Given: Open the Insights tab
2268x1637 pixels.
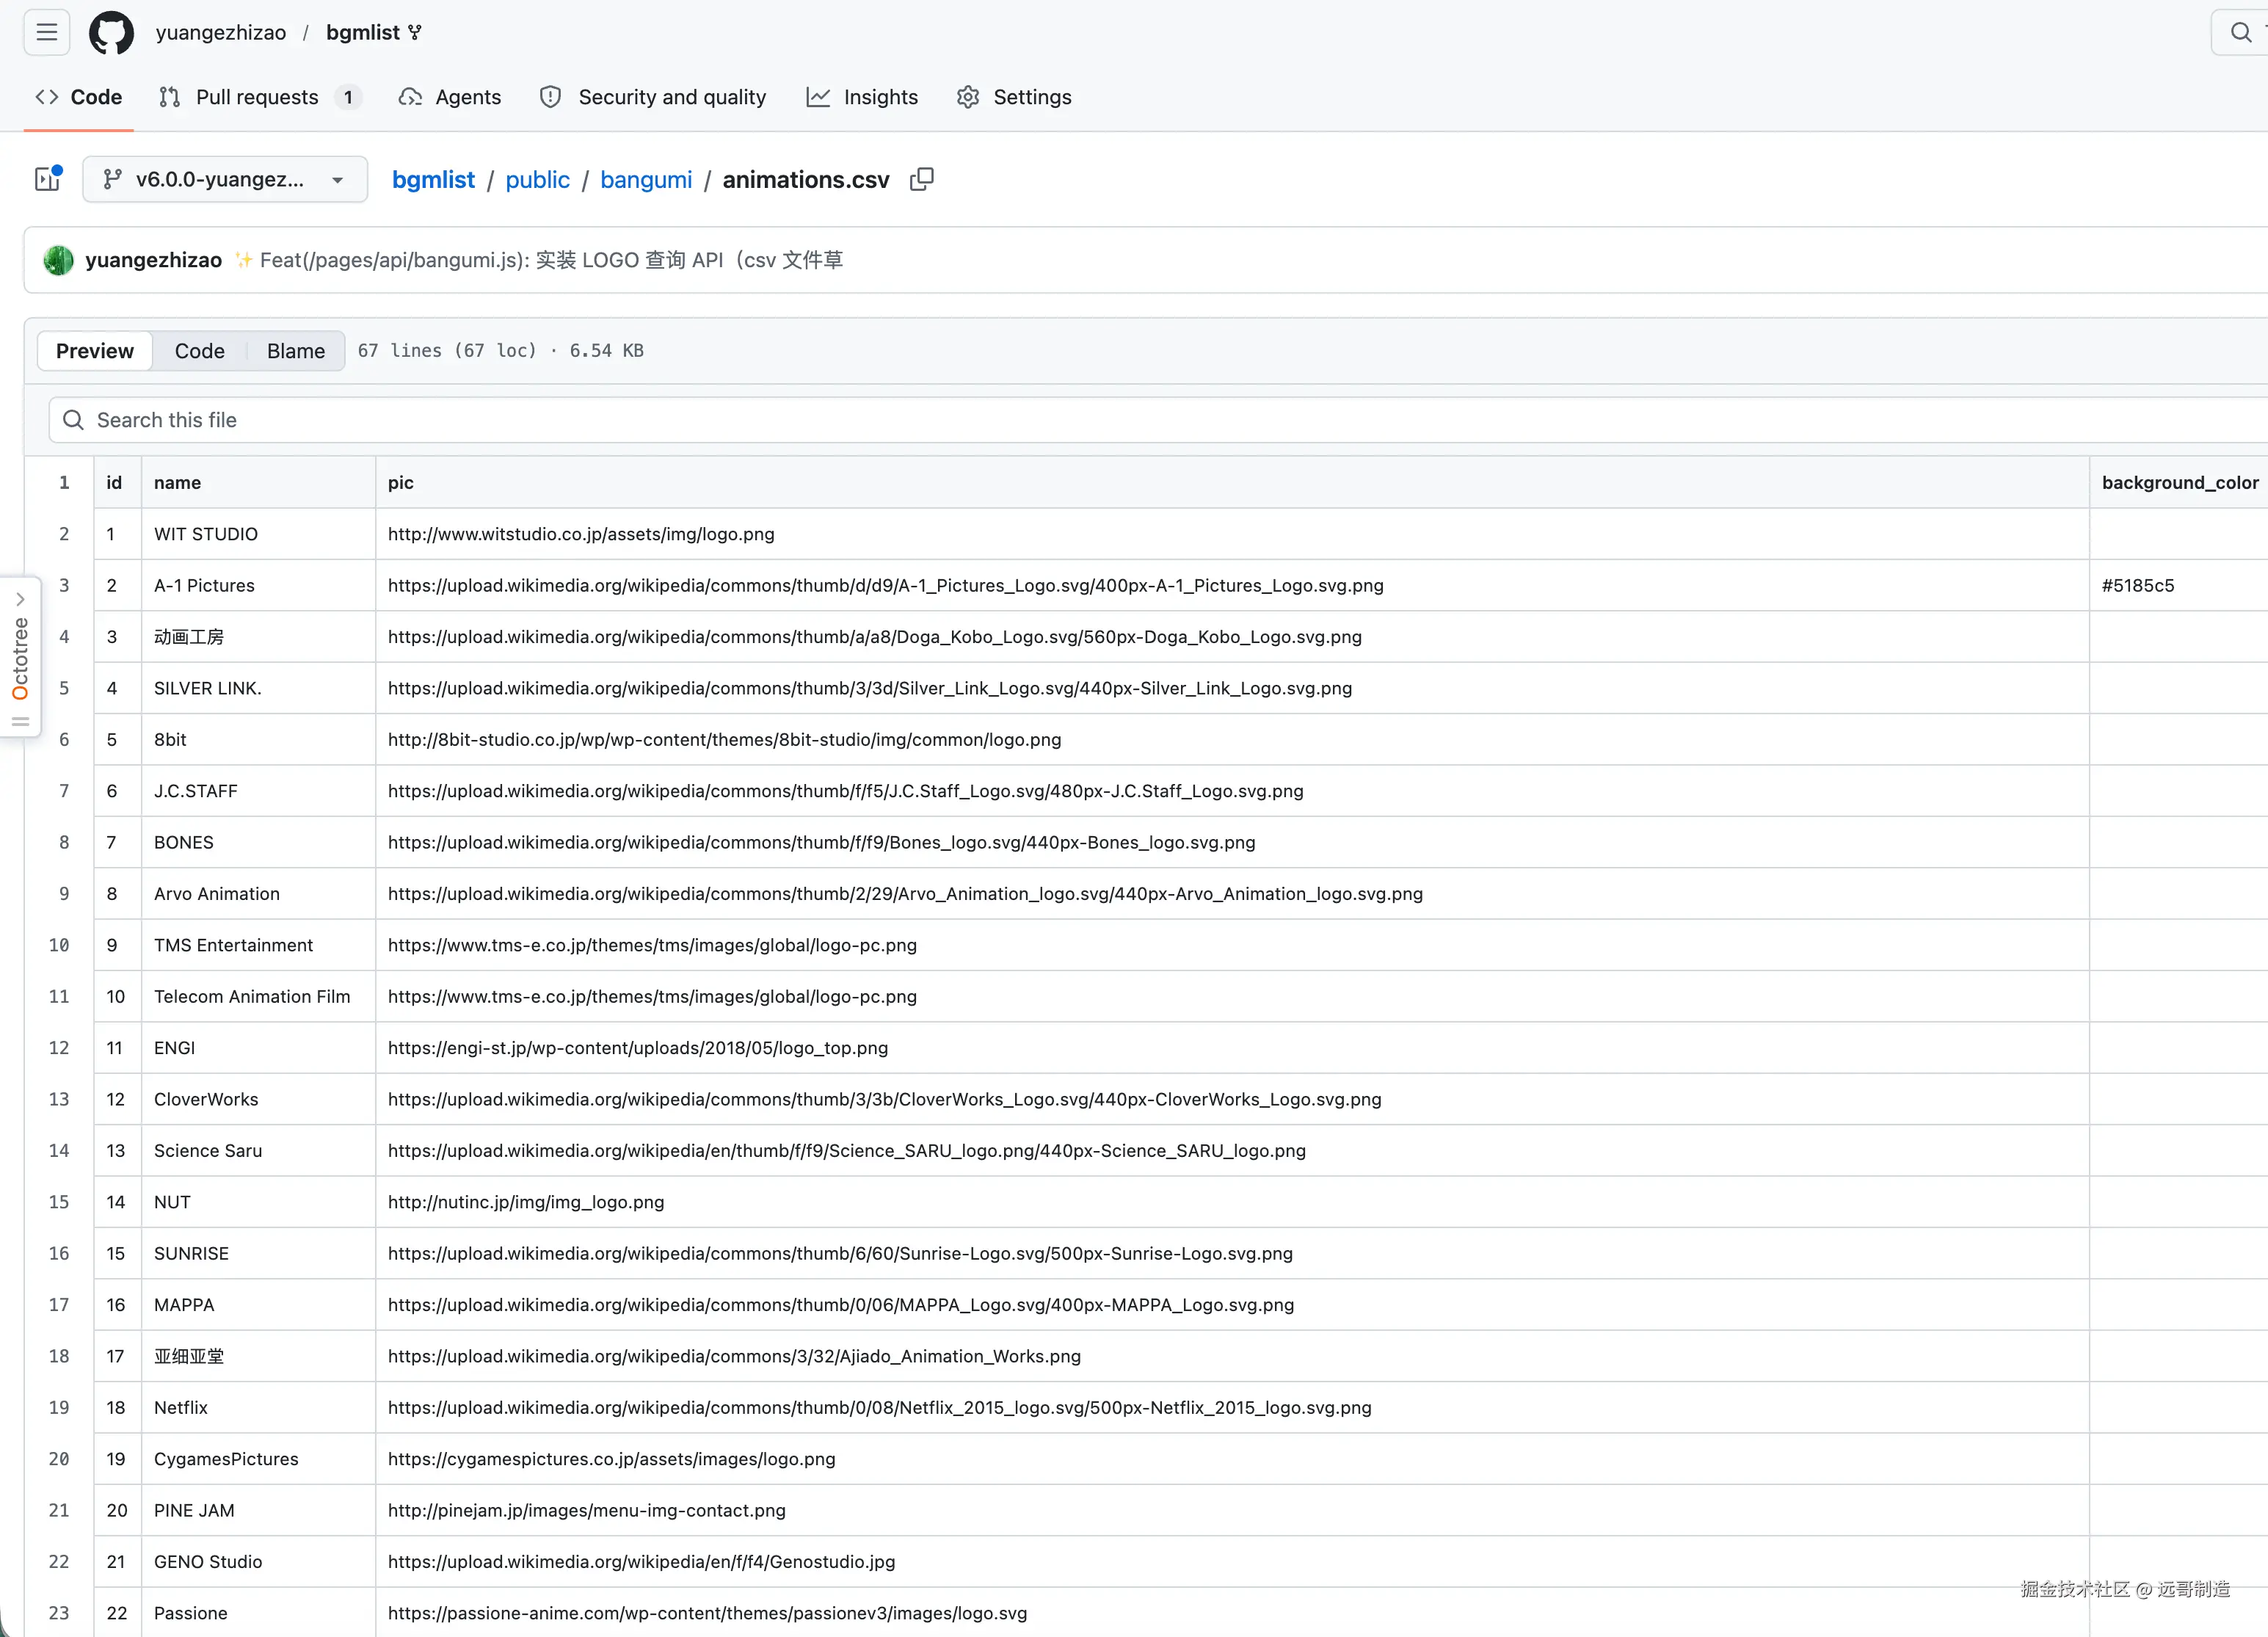Looking at the screenshot, I should point(862,97).
